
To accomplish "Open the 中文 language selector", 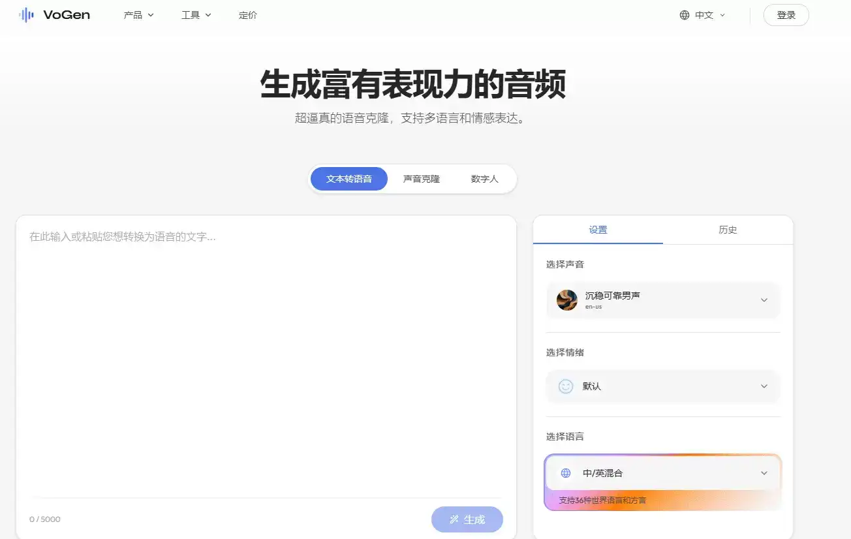I will [702, 15].
